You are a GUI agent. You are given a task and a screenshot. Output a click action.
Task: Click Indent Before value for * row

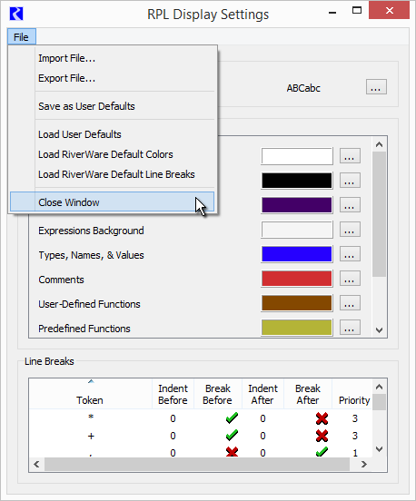pos(173,418)
